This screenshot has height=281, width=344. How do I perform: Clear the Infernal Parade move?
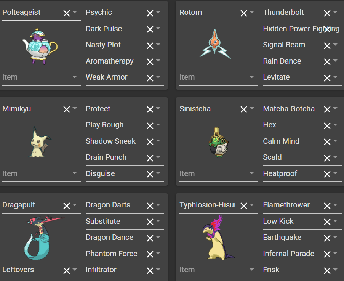(327, 254)
